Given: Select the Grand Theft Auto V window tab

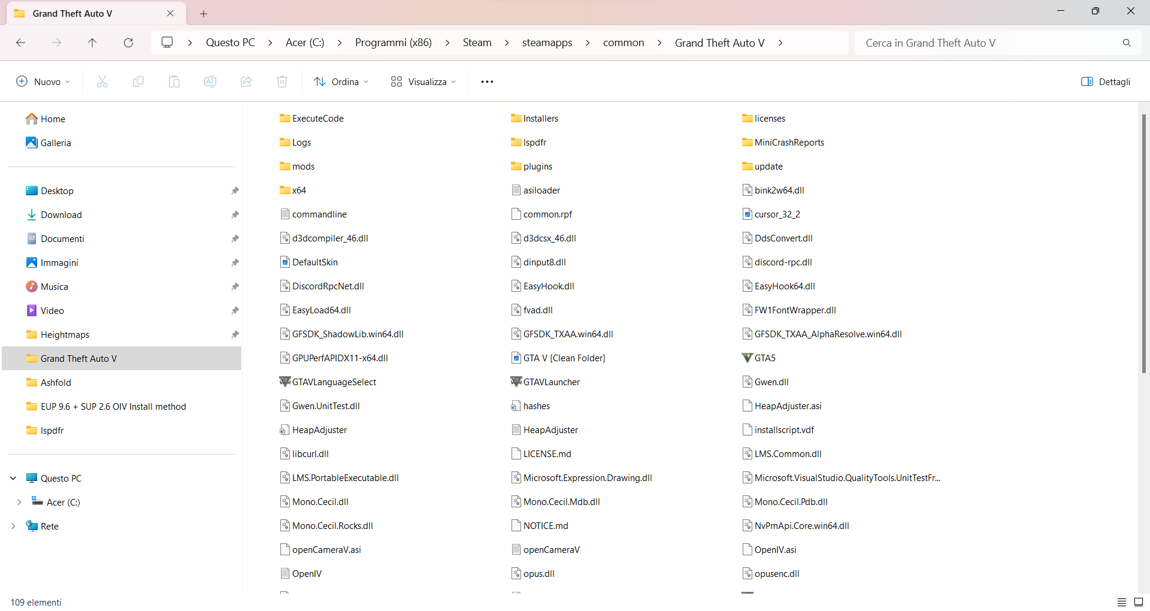Looking at the screenshot, I should tap(96, 13).
